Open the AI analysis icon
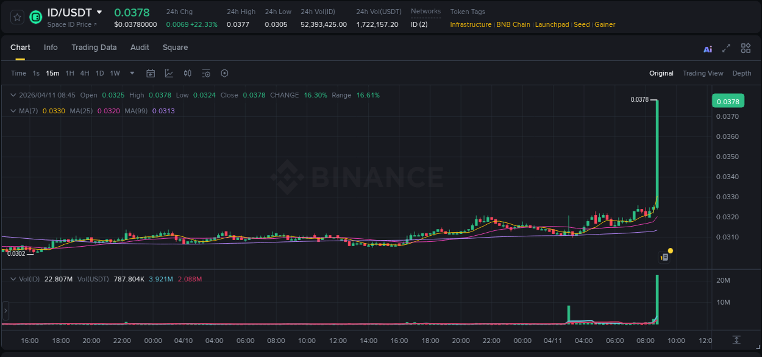The width and height of the screenshot is (762, 357). [x=708, y=49]
